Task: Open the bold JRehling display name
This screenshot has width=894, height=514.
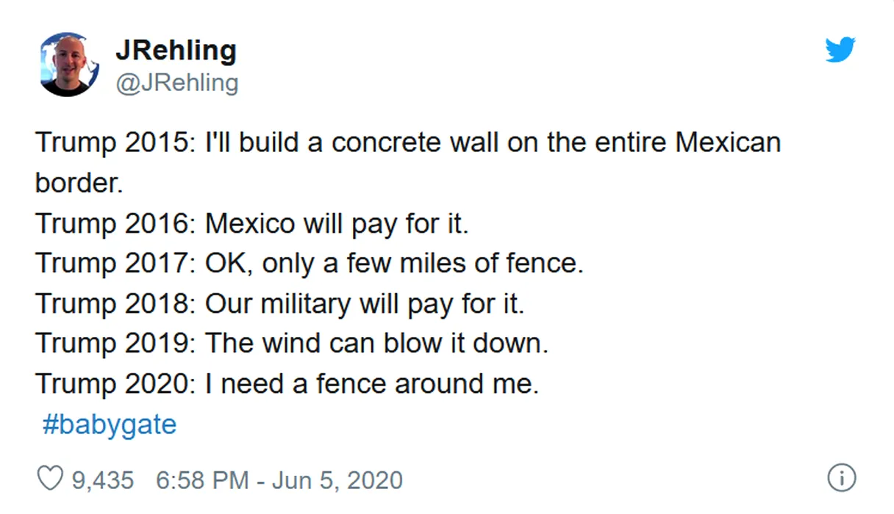Action: pyautogui.click(x=176, y=51)
